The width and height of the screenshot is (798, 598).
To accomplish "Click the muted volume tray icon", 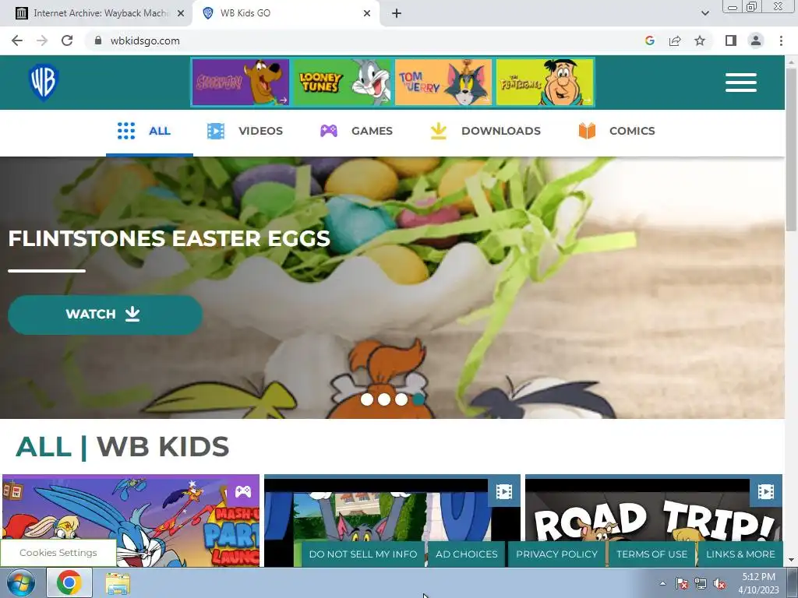I will [x=719, y=583].
